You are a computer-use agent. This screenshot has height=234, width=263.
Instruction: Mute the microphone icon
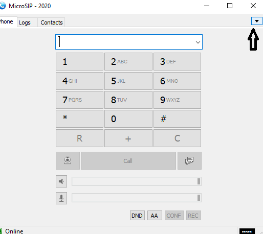click(61, 198)
